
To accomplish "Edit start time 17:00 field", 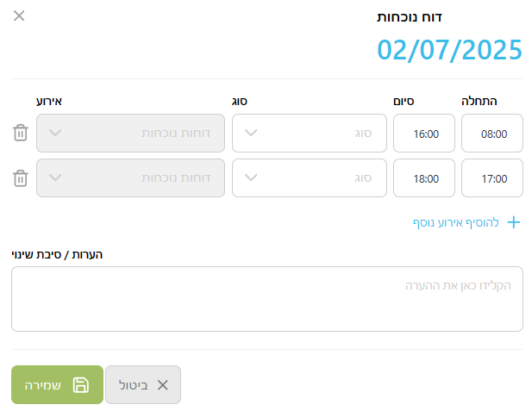I will point(492,178).
